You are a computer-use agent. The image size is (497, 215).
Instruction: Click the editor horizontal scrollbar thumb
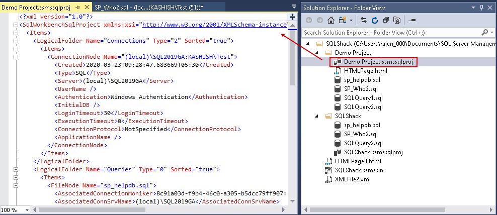point(92,209)
